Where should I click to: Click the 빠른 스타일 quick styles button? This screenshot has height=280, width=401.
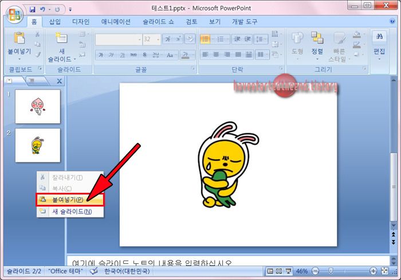click(339, 47)
